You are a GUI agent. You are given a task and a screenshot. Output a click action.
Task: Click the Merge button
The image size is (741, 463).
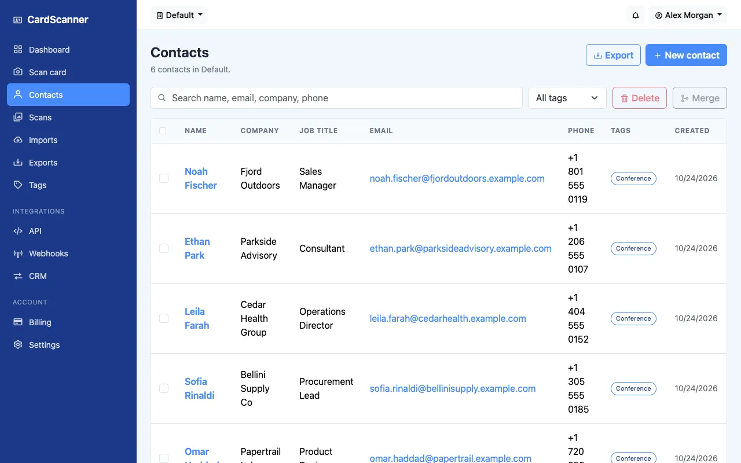700,98
